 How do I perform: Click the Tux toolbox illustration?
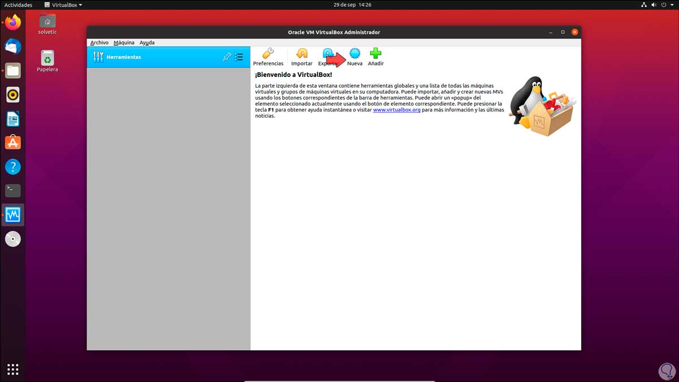point(542,106)
